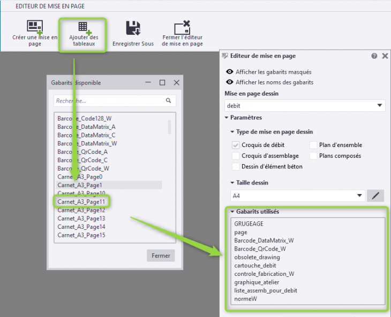Select Barcode_DataMatrix_W in Gabarits utilisés
391x317 pixels.
click(264, 241)
